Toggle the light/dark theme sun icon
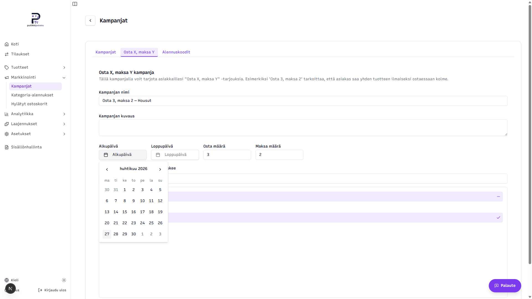Viewport: 532px width, 299px height. pos(64,280)
